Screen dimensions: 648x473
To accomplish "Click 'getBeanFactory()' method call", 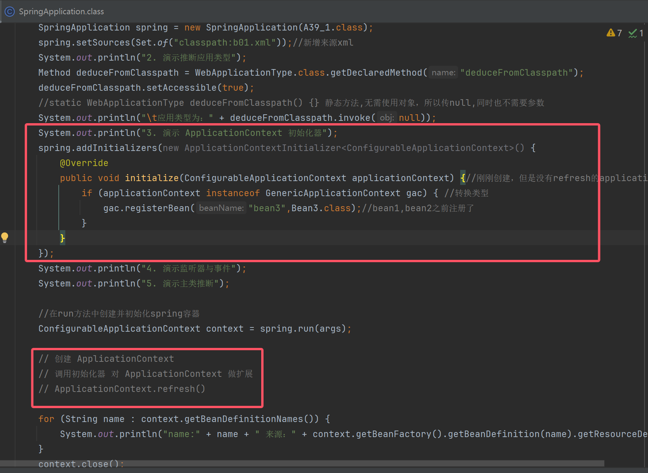I will tap(399, 434).
